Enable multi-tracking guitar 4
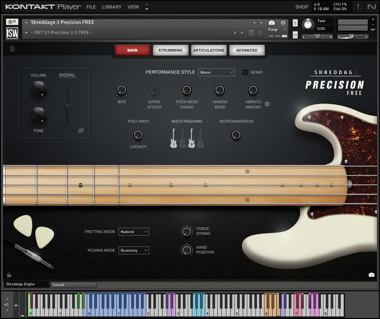380x319 pixels. point(200,138)
